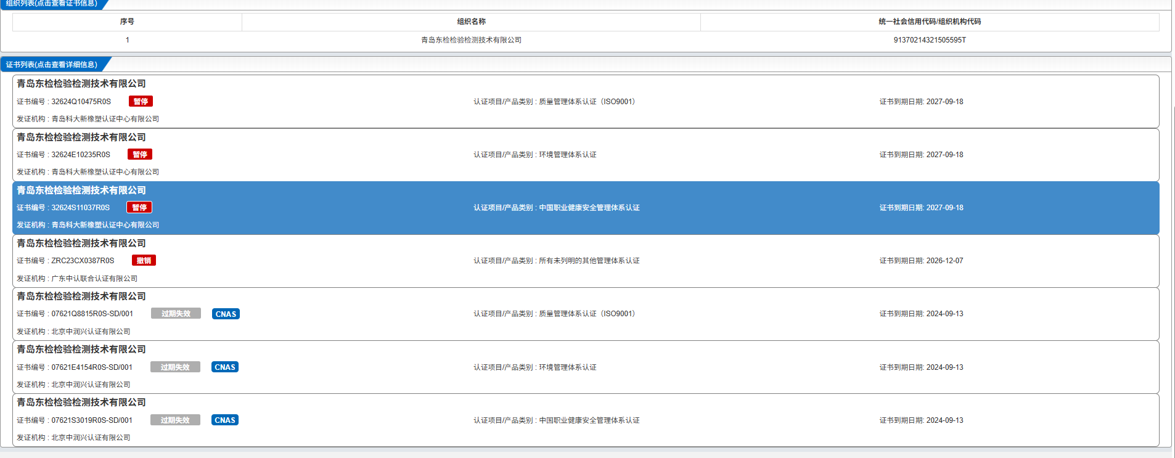Click the 过期失效 tag next to 07621S3019R0S-SD/001
1175x458 pixels.
(x=175, y=420)
